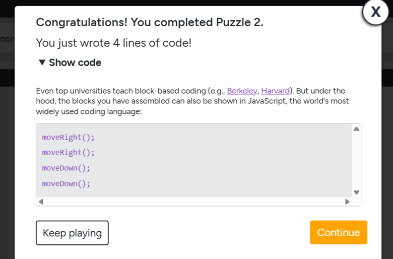This screenshot has height=259, width=393.
Task: Select the second moveRight(); code line
Action: tap(68, 153)
